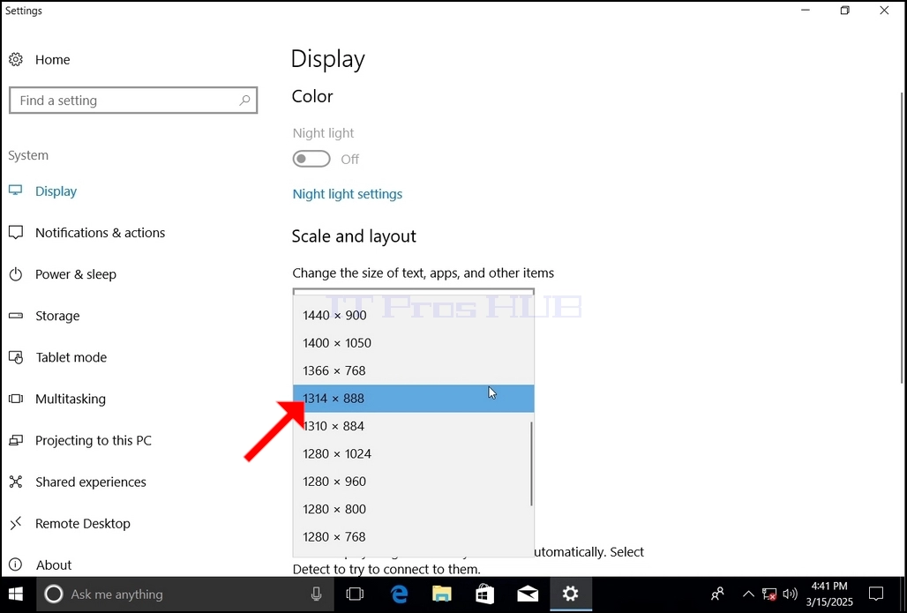Click the Storage drive icon
The height and width of the screenshot is (613, 907).
pyautogui.click(x=16, y=316)
